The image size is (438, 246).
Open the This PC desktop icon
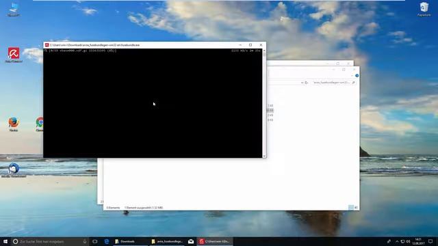(14, 9)
